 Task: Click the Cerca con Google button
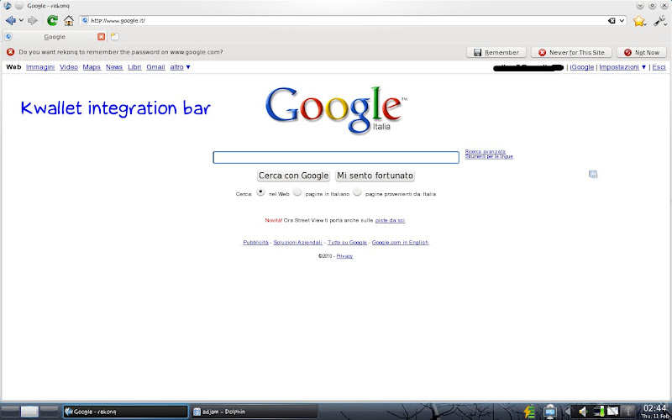point(293,176)
